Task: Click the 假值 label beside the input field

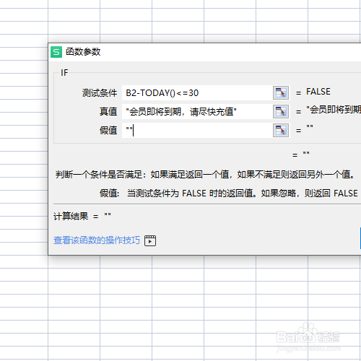Action: pos(108,131)
